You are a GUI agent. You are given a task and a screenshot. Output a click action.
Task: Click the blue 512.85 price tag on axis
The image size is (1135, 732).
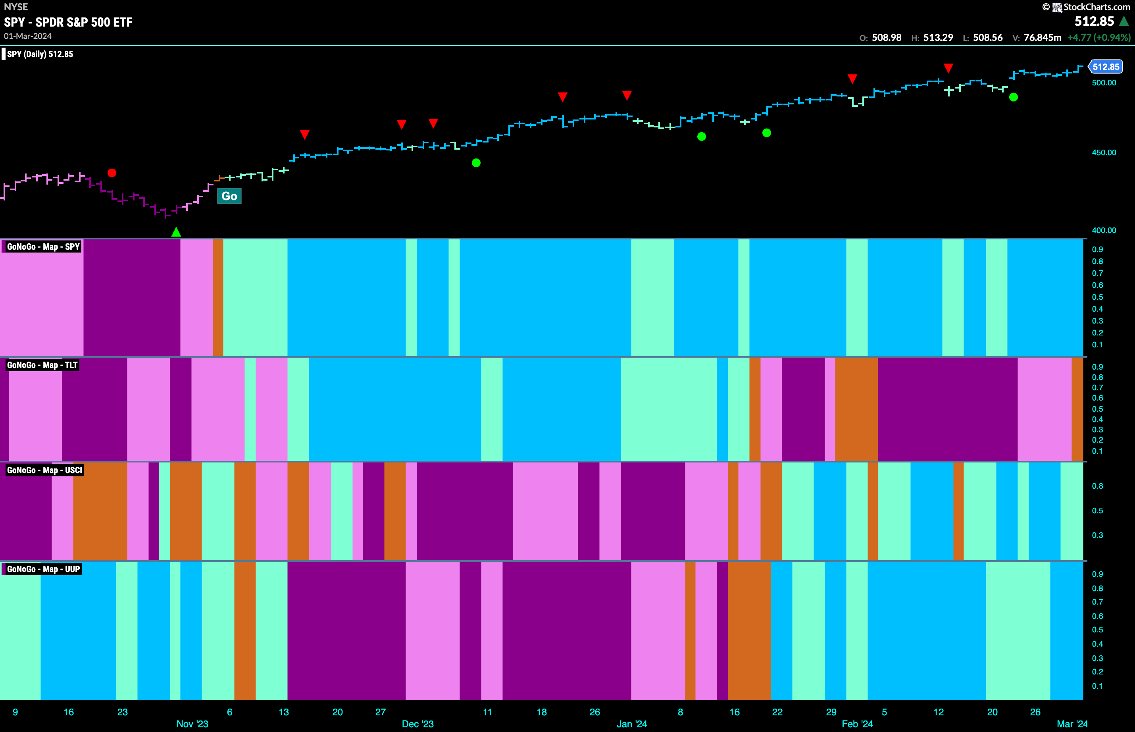coord(1106,67)
